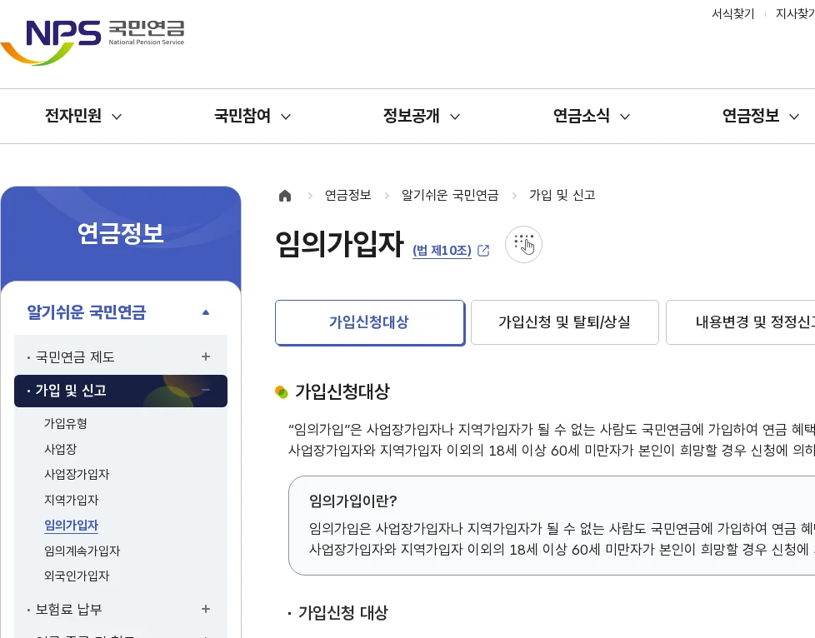Open the 법 제10조 law link
The height and width of the screenshot is (638, 815).
[x=442, y=251]
